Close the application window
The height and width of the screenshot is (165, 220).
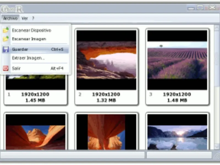click(x=211, y=7)
